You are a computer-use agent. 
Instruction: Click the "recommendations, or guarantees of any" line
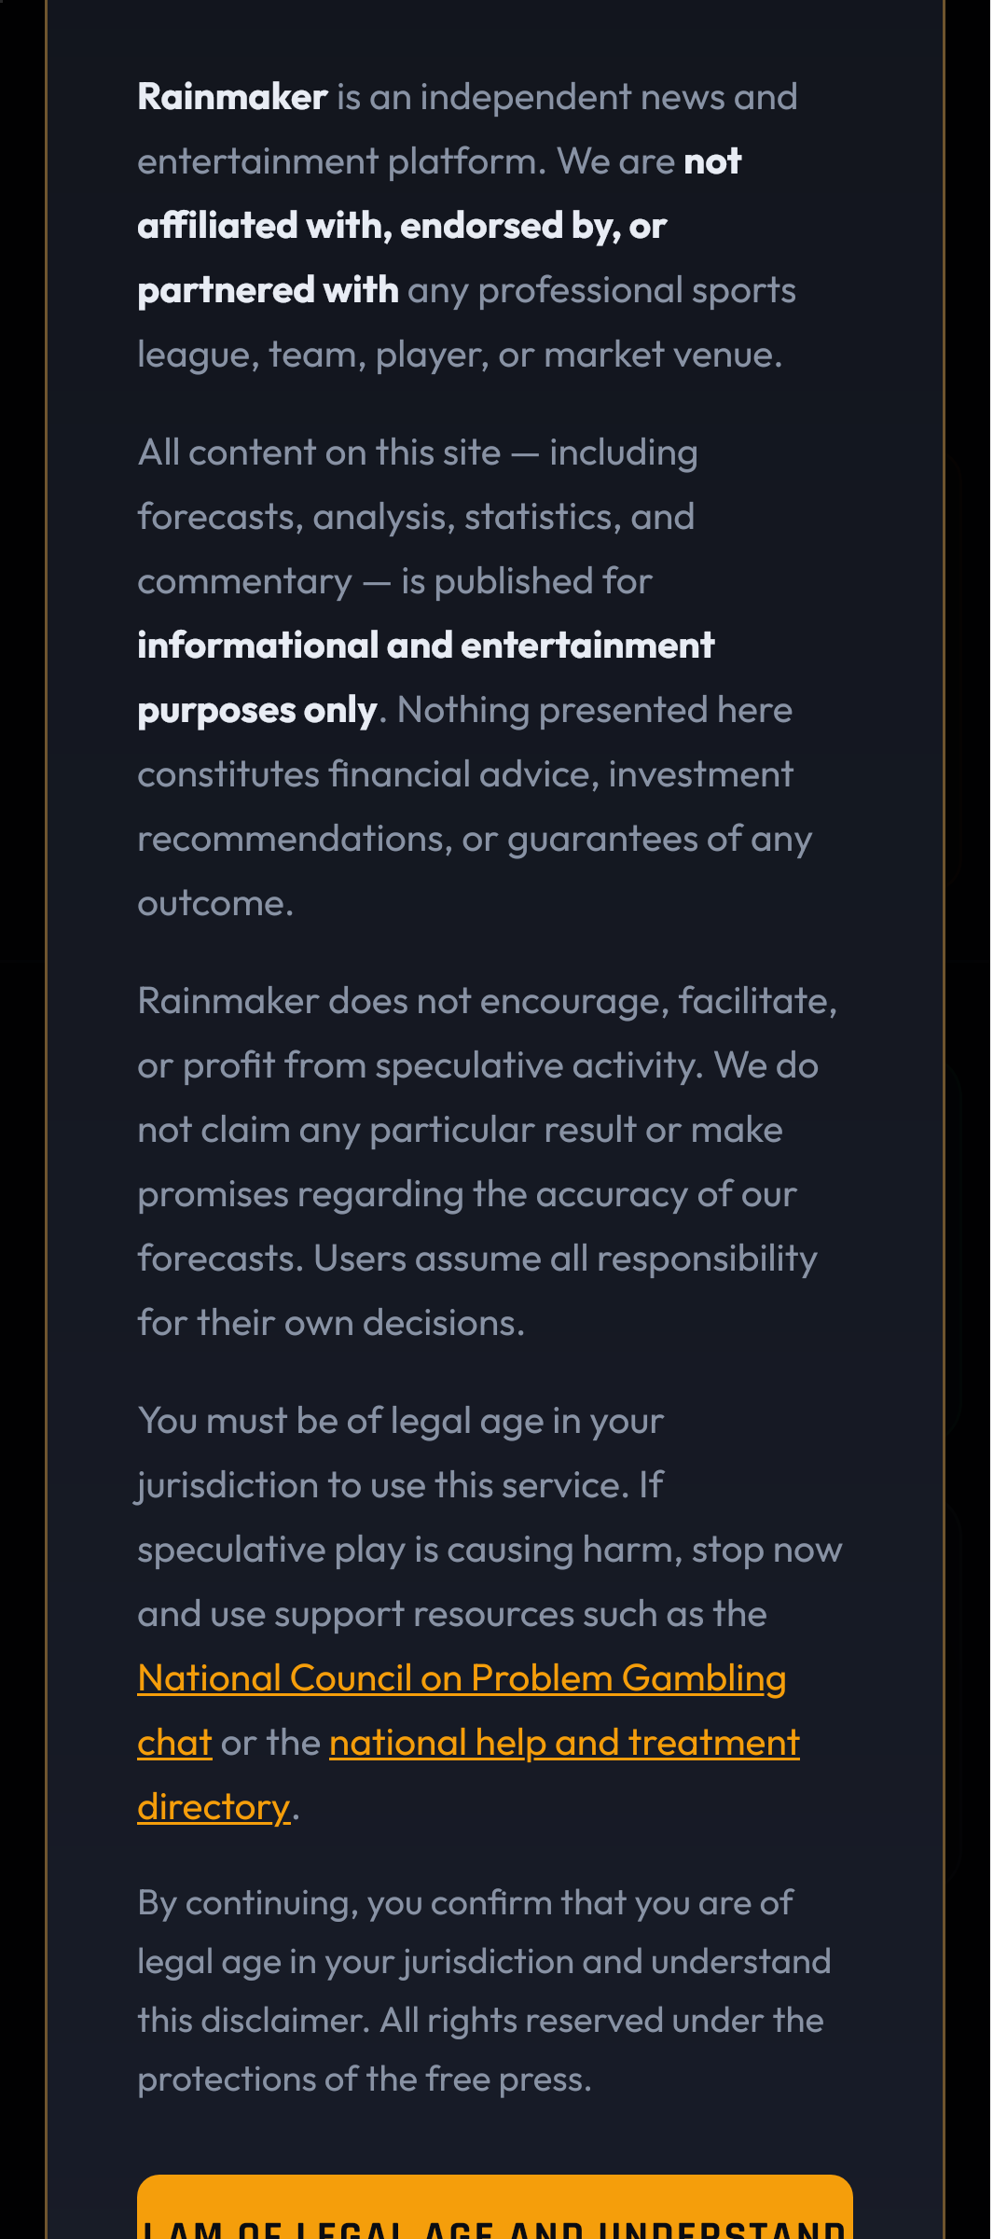(474, 839)
